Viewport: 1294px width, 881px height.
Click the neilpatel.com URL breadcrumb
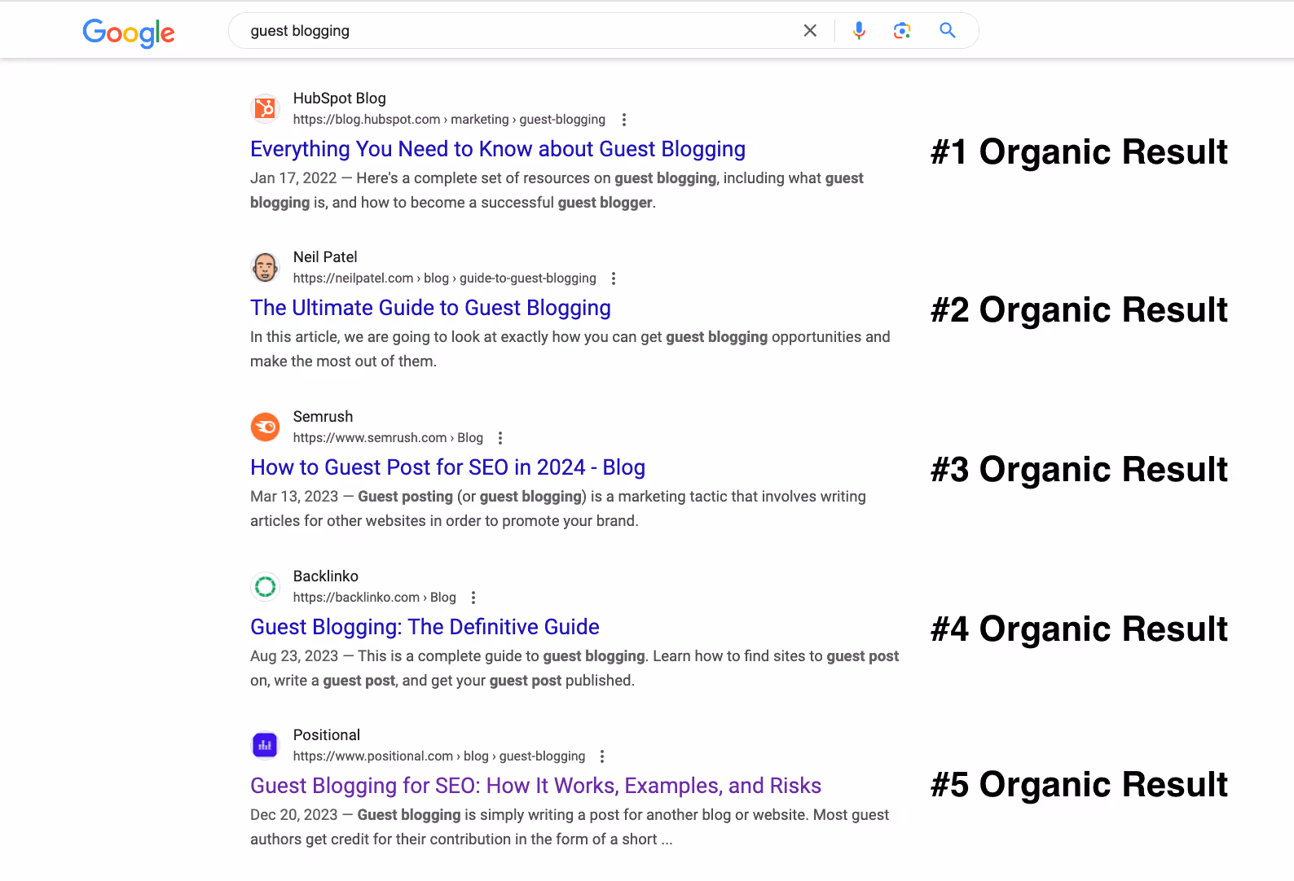pos(444,278)
